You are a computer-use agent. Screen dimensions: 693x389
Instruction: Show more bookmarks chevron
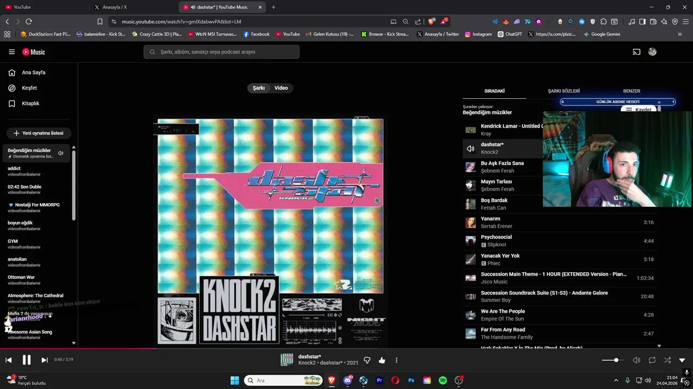[x=680, y=34]
